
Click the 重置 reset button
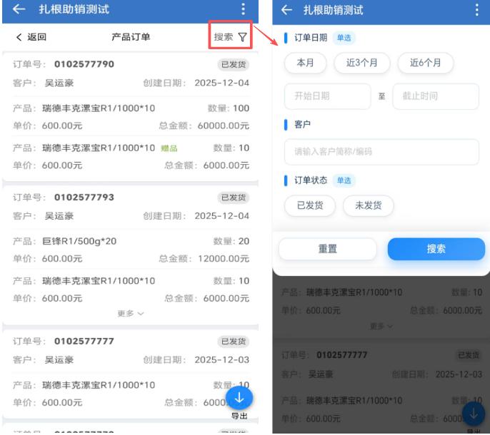(x=327, y=249)
